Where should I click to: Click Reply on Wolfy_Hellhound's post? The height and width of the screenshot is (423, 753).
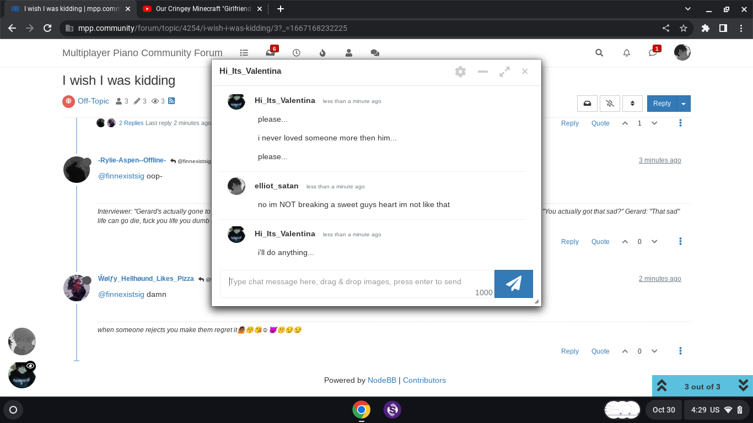pyautogui.click(x=570, y=351)
